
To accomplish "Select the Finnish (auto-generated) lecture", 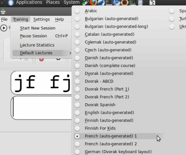I will [x=119, y=121].
